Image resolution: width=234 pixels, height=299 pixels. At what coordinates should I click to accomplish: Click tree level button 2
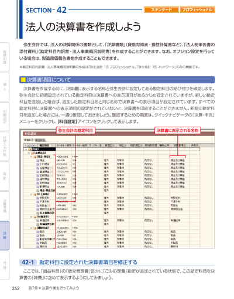(x=28, y=145)
